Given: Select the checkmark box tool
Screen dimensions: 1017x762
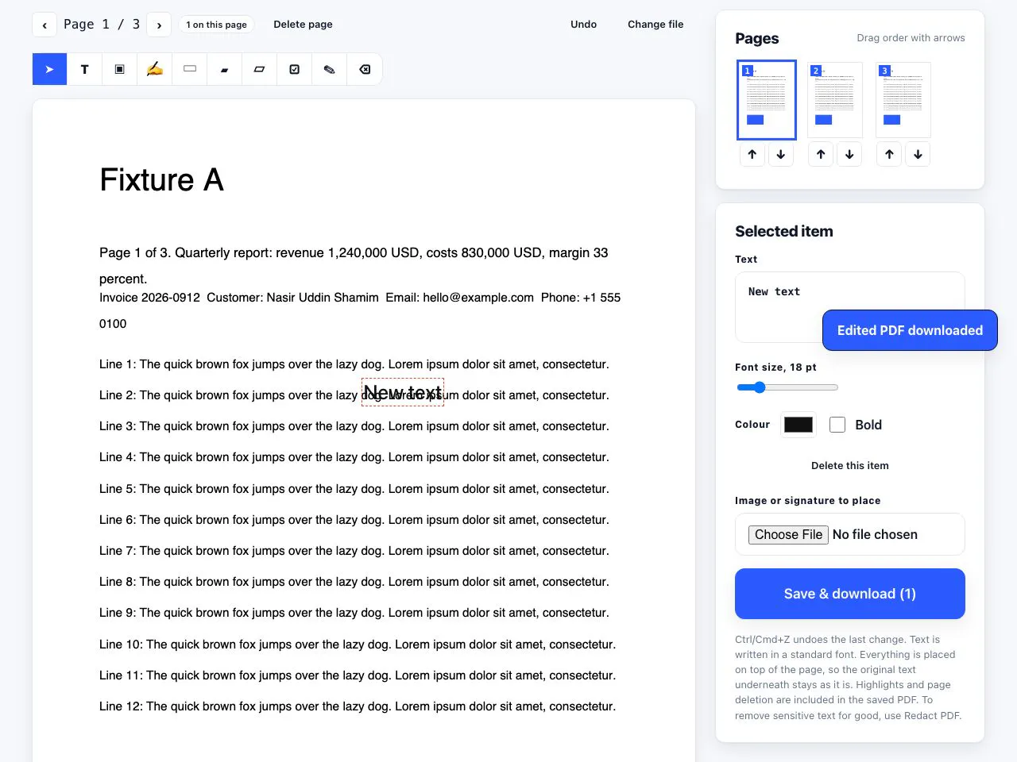Looking at the screenshot, I should click(294, 69).
